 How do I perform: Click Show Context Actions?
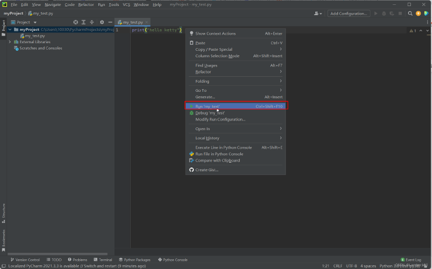click(236, 33)
